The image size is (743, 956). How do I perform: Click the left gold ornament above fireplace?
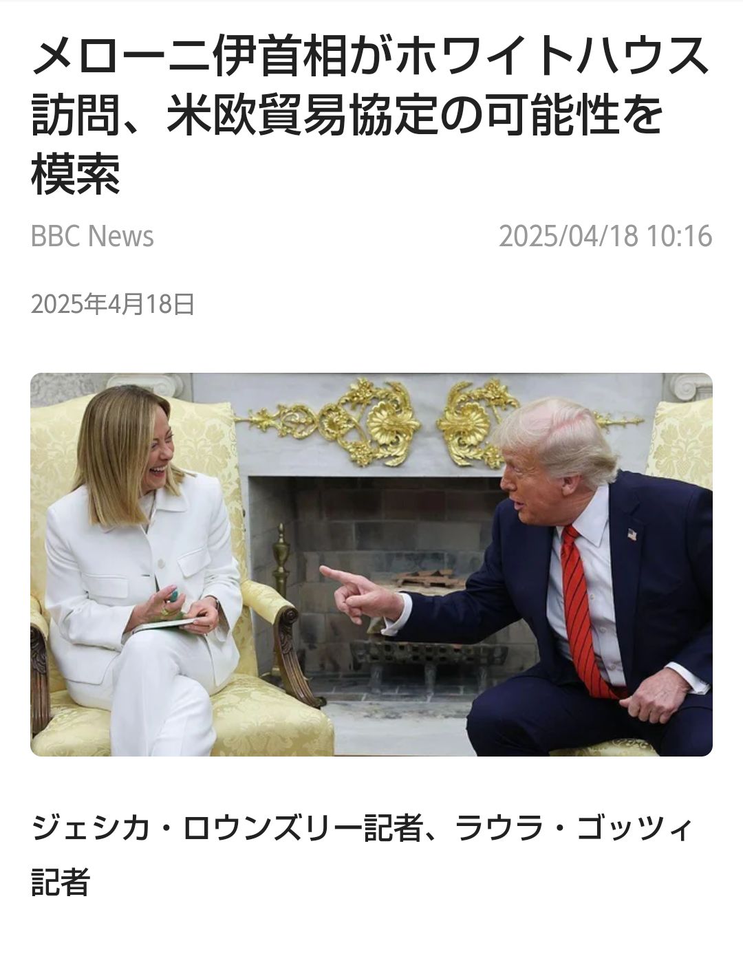click(329, 420)
